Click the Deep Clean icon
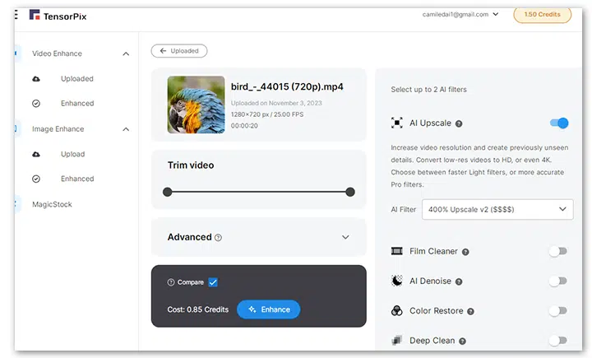Viewport: 592px width, 358px height. coord(396,340)
